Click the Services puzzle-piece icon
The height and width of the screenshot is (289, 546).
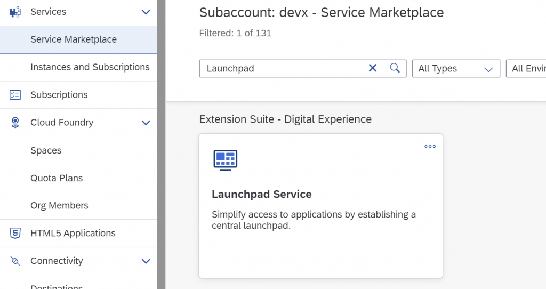[15, 12]
